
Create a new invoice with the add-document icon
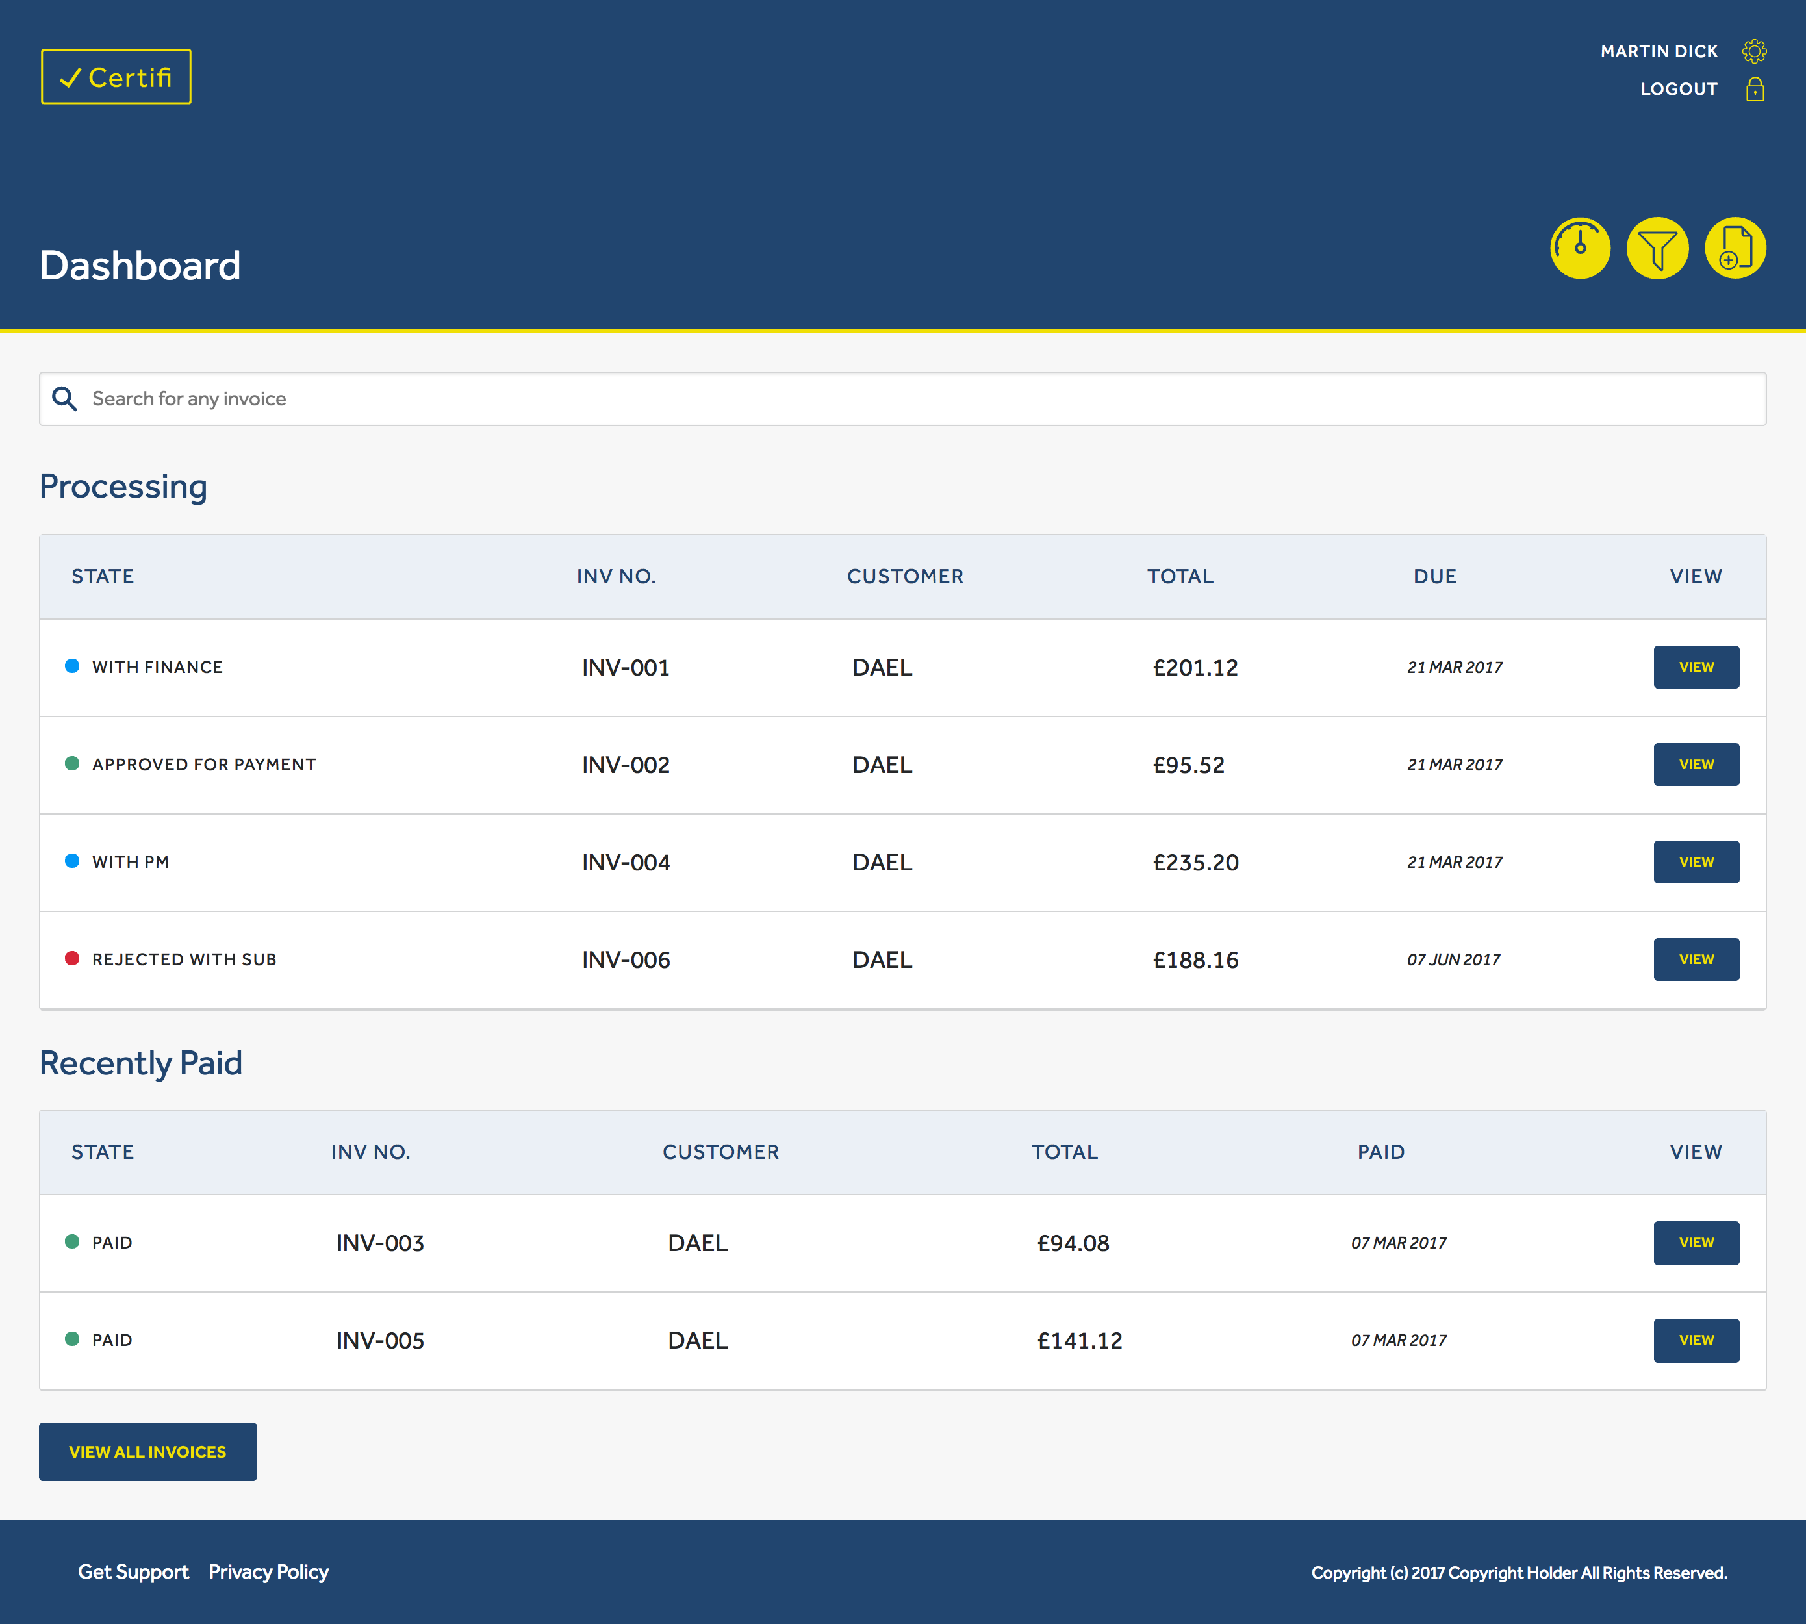pyautogui.click(x=1735, y=248)
